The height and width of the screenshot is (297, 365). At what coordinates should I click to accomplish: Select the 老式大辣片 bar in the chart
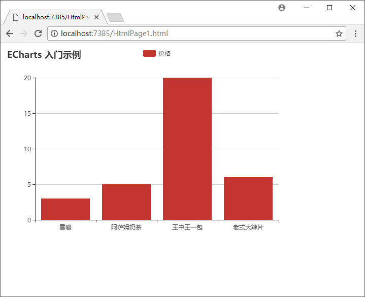pos(248,199)
